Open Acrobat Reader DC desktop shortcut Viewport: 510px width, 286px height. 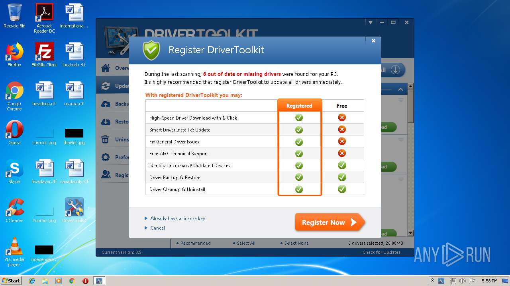(44, 18)
